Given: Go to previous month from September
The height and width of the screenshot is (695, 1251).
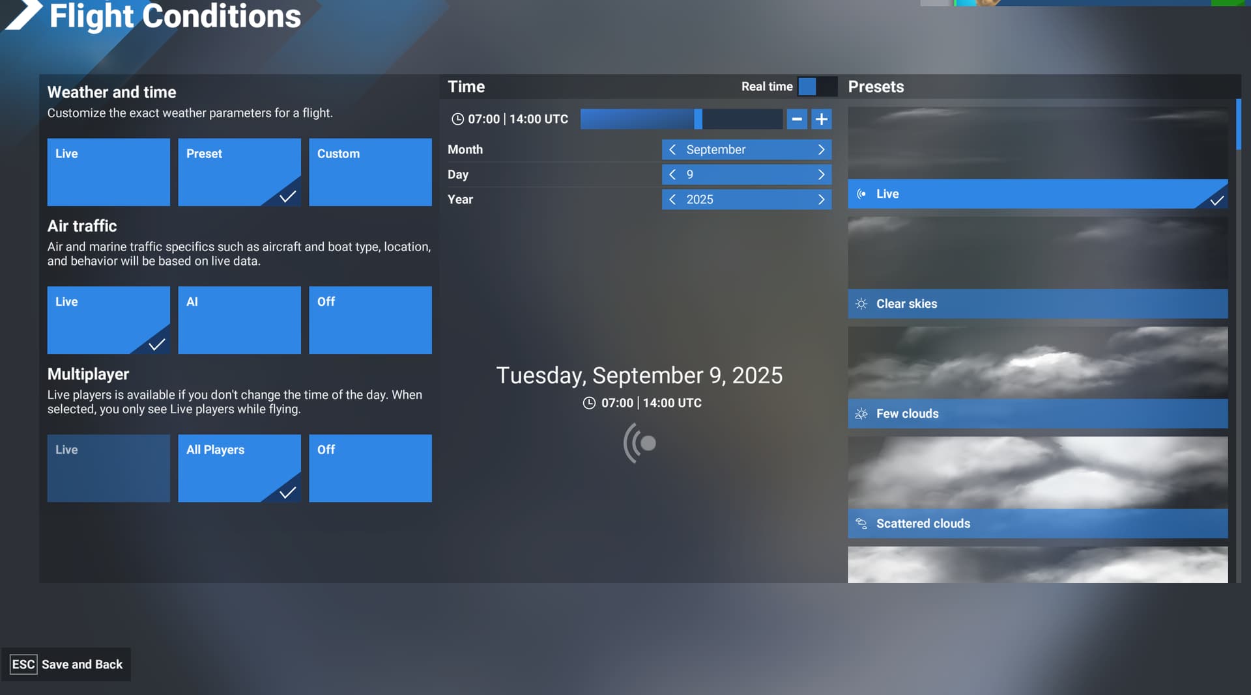Looking at the screenshot, I should 672,150.
